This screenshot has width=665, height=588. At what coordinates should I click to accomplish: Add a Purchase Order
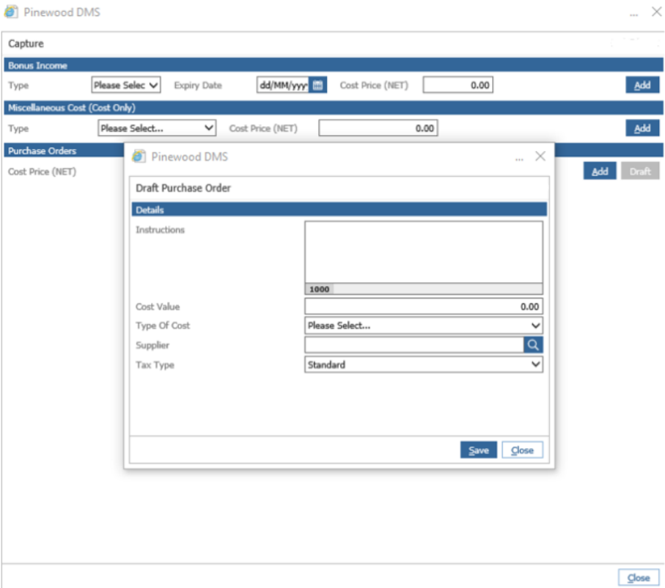coord(599,172)
